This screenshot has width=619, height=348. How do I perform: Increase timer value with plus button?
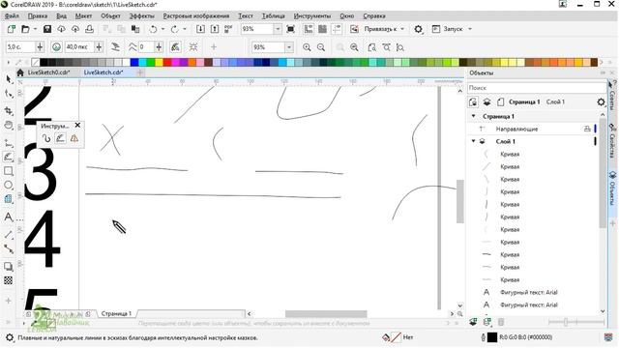[x=40, y=47]
